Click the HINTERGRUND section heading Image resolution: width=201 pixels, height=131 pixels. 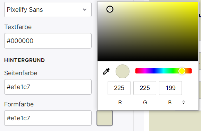tap(25, 60)
